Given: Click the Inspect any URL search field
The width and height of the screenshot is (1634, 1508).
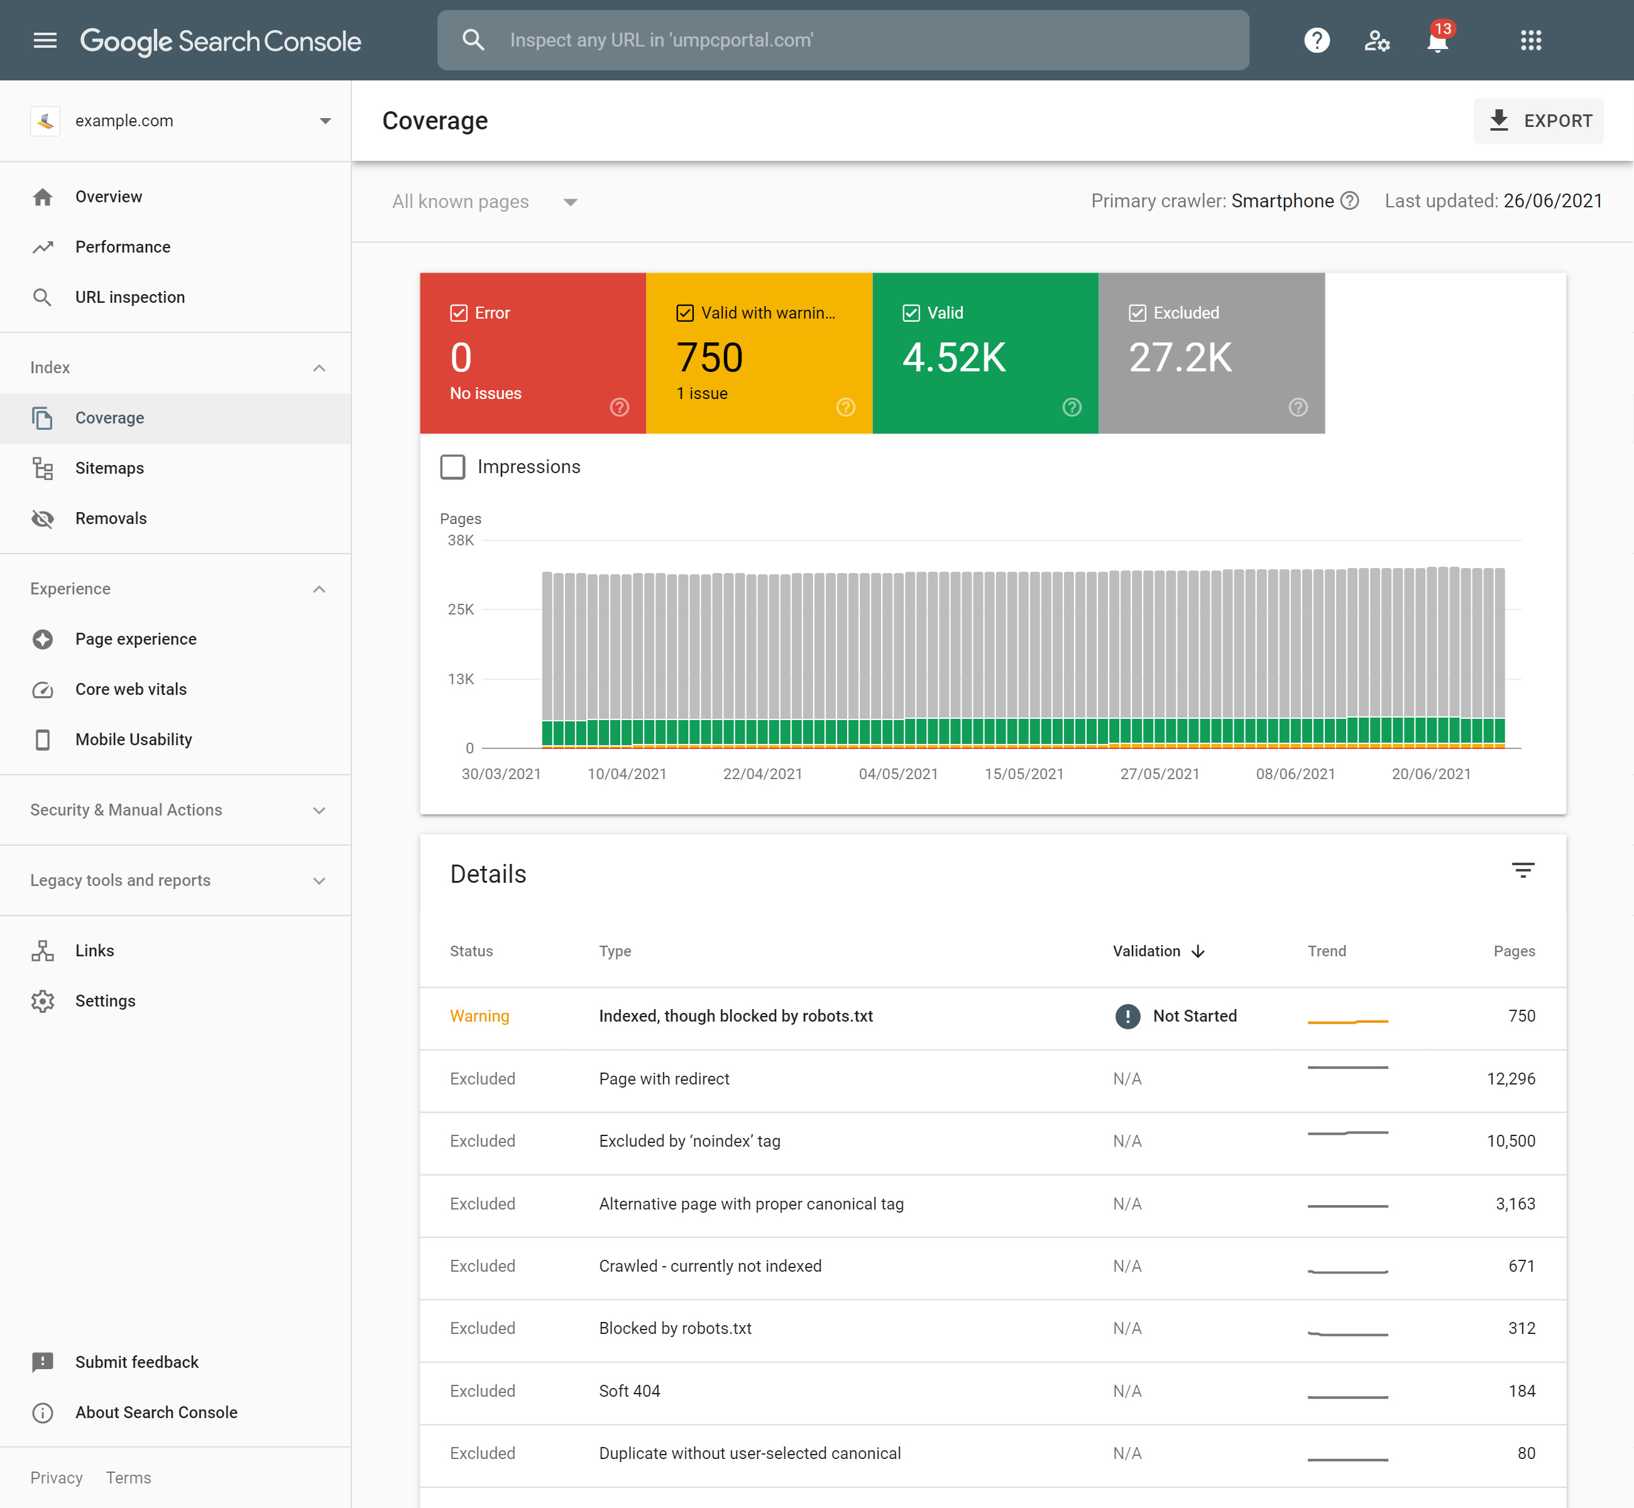Looking at the screenshot, I should [x=843, y=40].
